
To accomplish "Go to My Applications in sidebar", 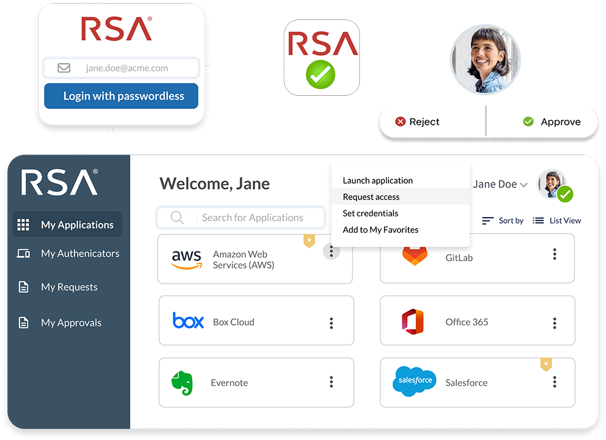I will coord(68,224).
